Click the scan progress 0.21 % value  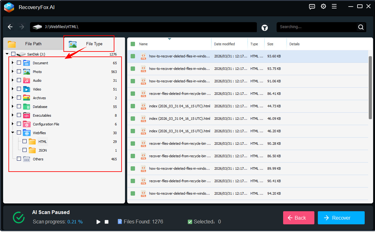click(75, 222)
